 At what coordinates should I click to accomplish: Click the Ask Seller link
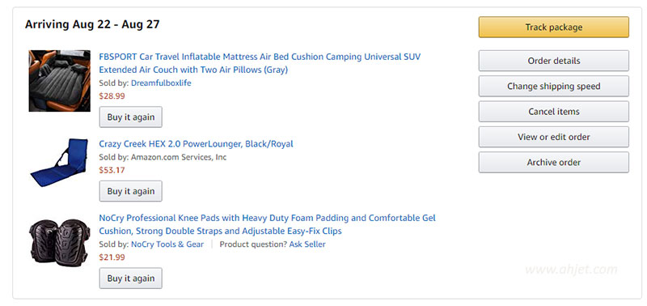tap(307, 244)
